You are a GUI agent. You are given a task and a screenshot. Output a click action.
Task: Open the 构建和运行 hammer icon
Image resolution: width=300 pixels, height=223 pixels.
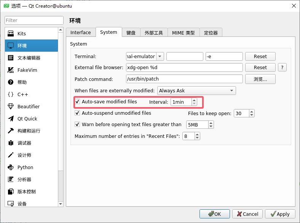[x=11, y=131]
